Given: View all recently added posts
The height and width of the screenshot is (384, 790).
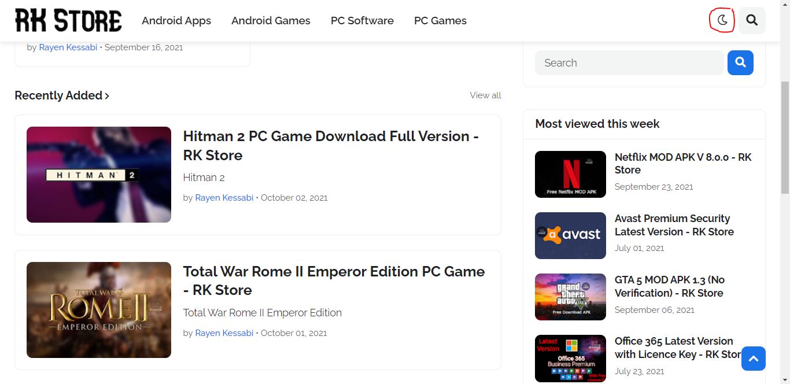Looking at the screenshot, I should point(485,95).
